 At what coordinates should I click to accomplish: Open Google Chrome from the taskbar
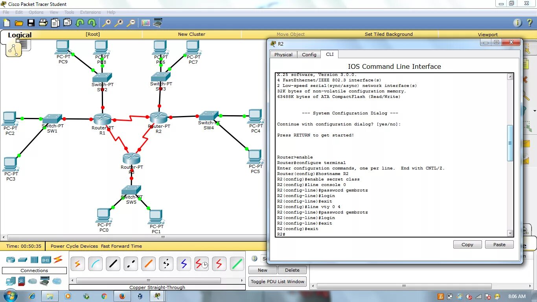click(104, 296)
